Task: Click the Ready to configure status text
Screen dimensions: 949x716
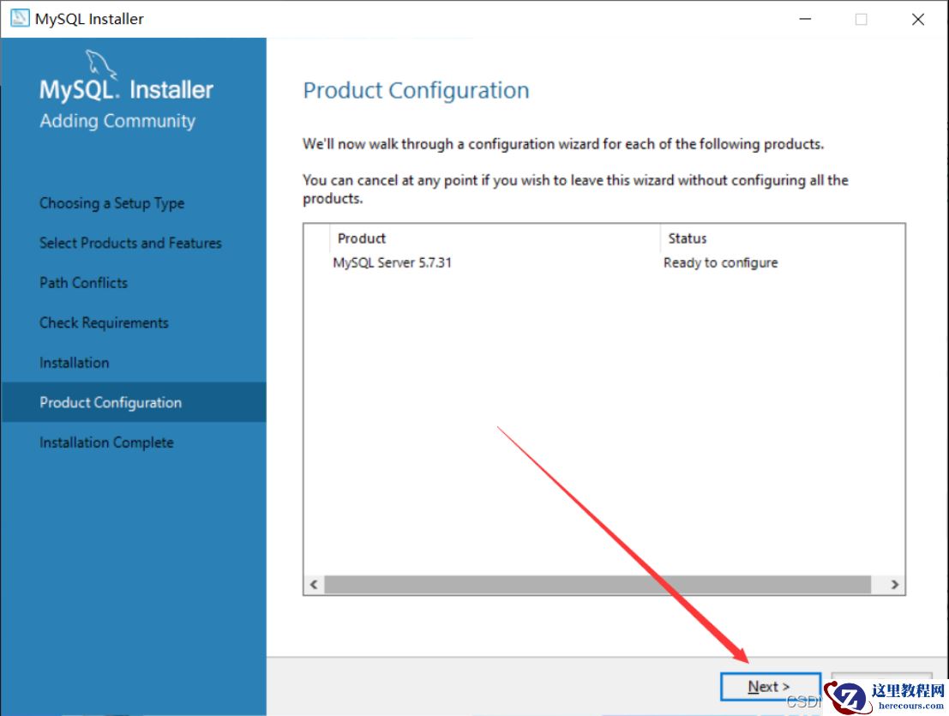Action: tap(720, 262)
